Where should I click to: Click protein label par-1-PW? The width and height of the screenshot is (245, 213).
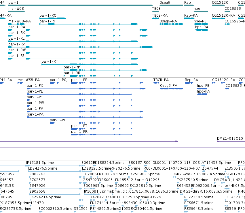coord(35,103)
